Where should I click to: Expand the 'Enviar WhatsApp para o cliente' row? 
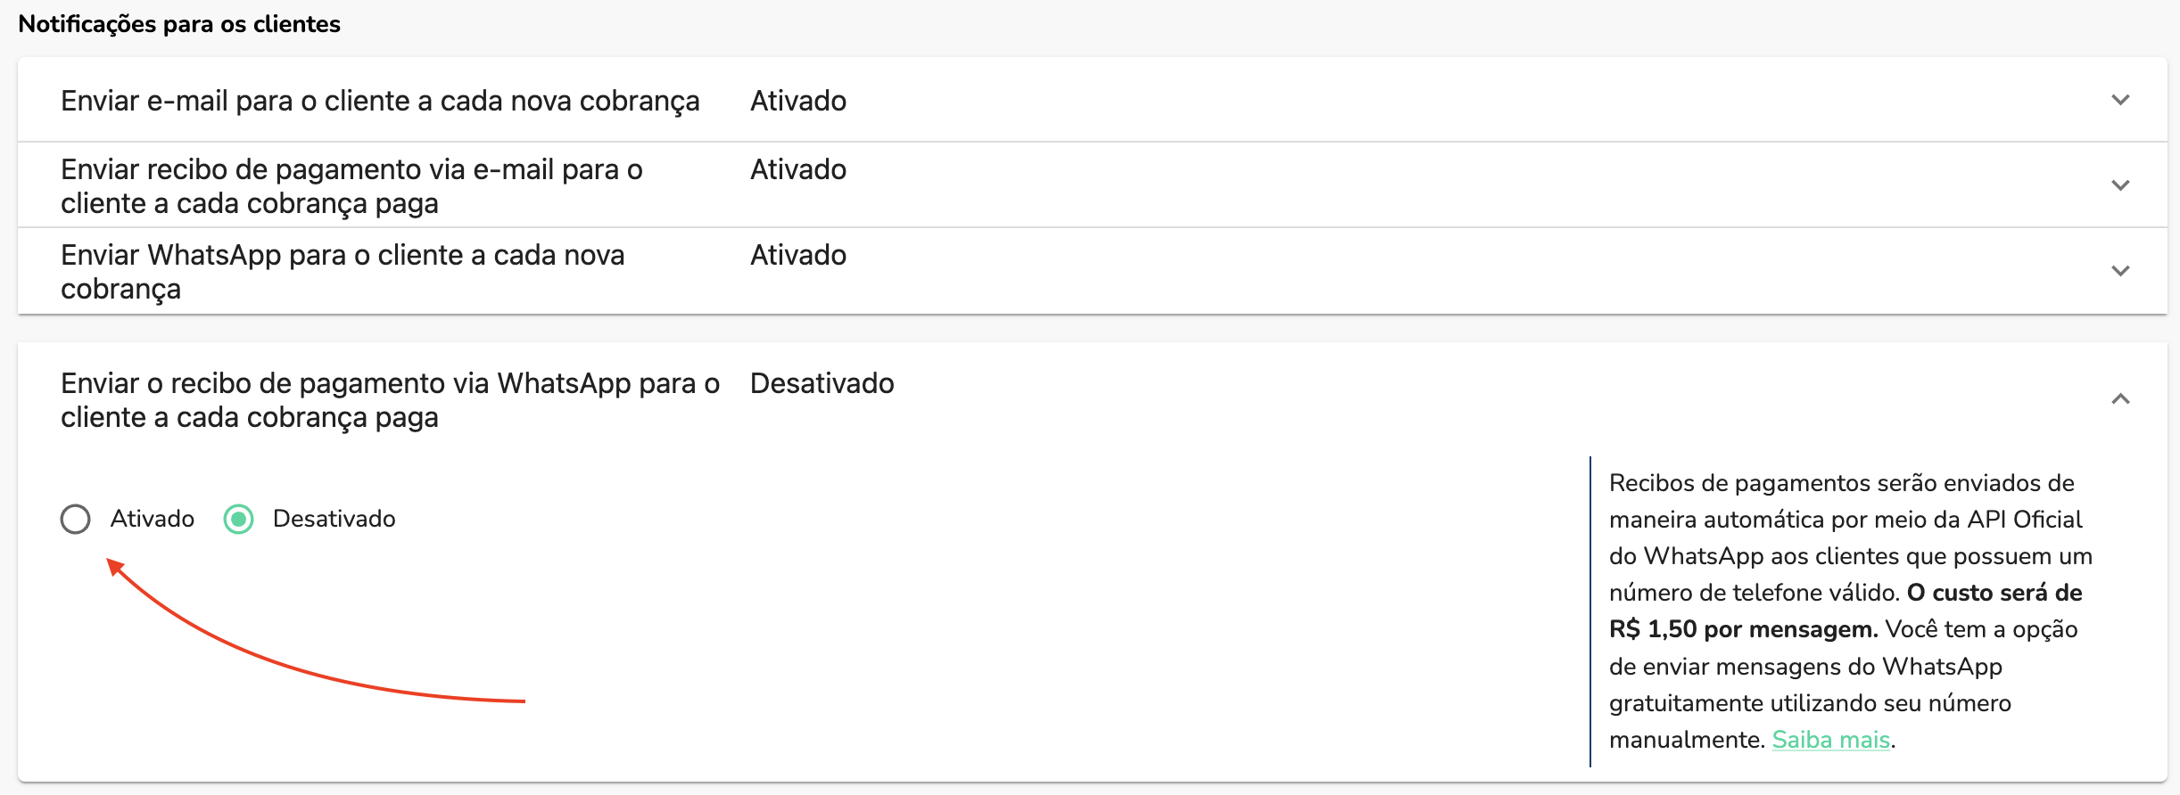tap(2120, 270)
